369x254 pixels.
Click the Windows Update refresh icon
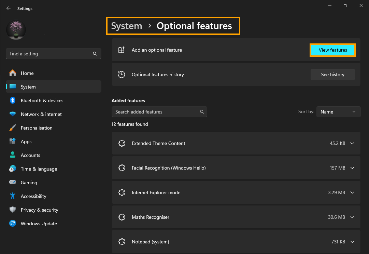(x=13, y=223)
